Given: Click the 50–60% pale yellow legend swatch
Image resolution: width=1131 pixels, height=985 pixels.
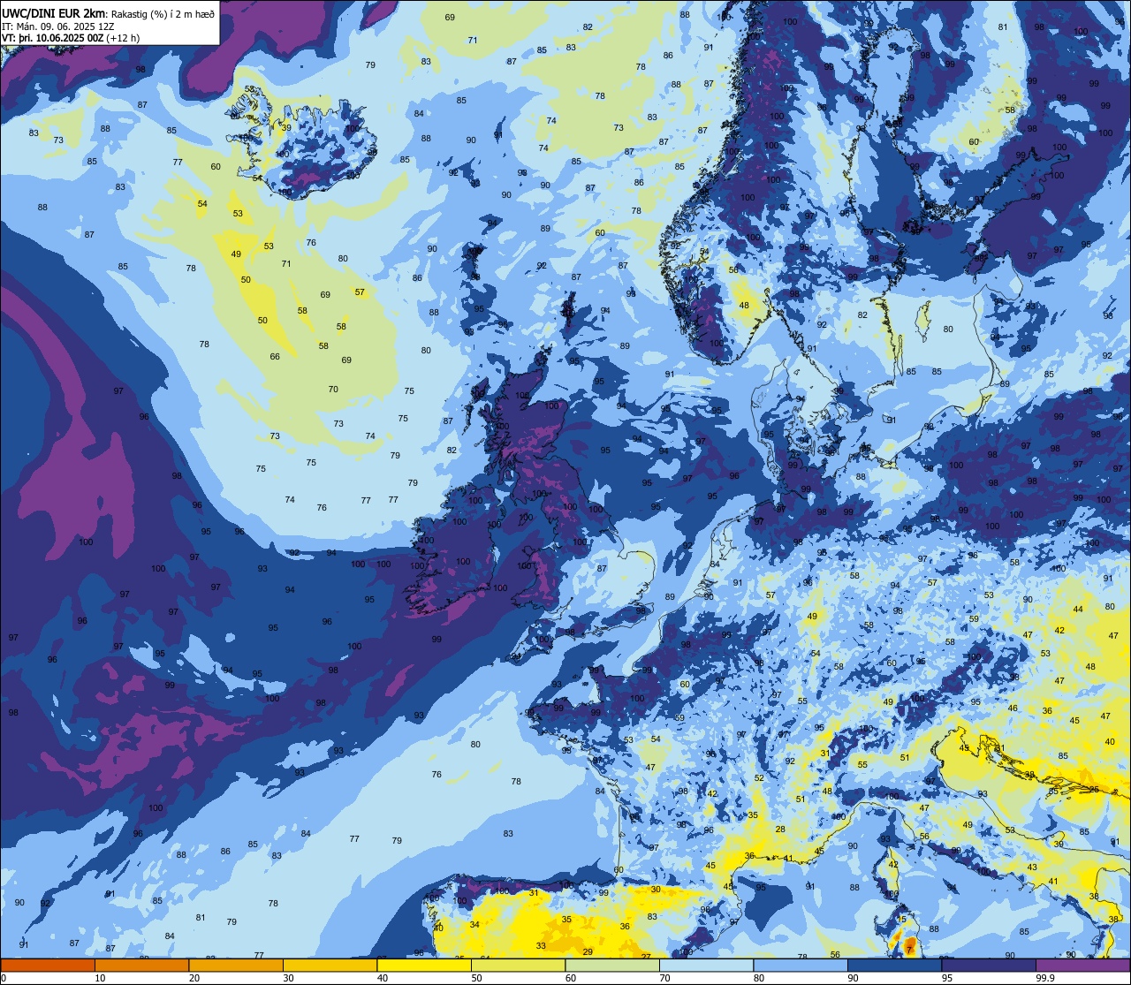Looking at the screenshot, I should click(x=518, y=965).
